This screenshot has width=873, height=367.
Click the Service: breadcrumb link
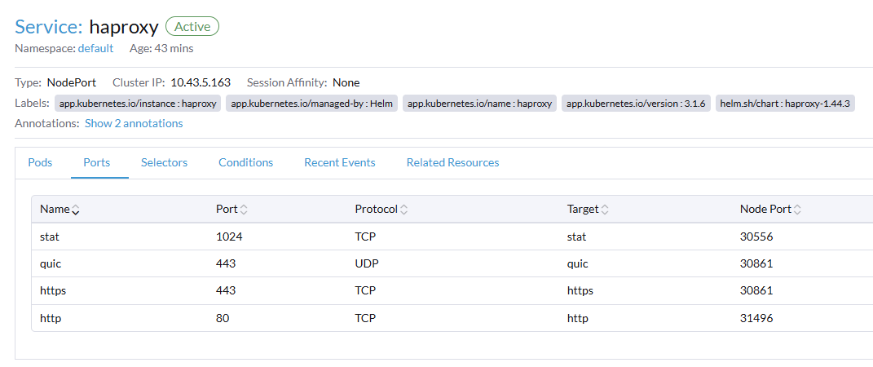(x=48, y=27)
